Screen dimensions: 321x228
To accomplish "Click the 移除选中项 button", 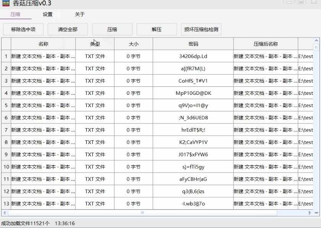I will pos(23,29).
